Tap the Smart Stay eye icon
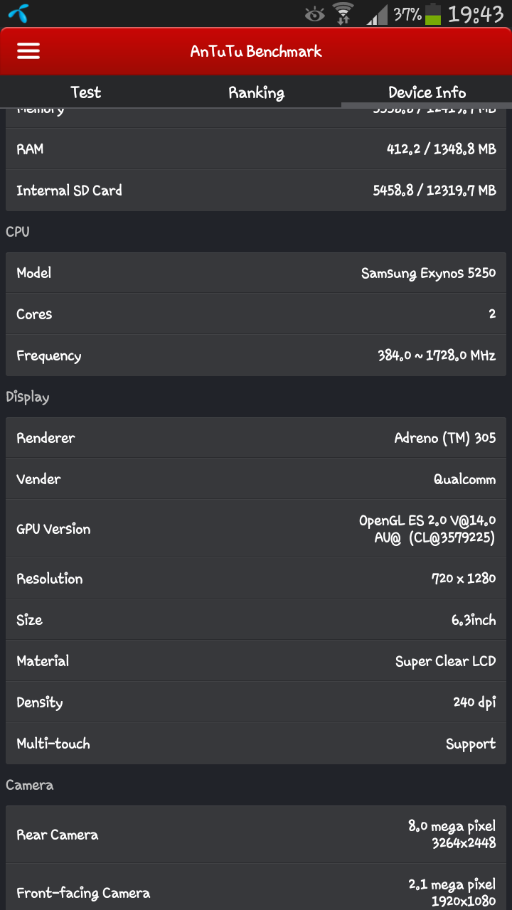Viewport: 512px width, 910px height. click(x=314, y=14)
